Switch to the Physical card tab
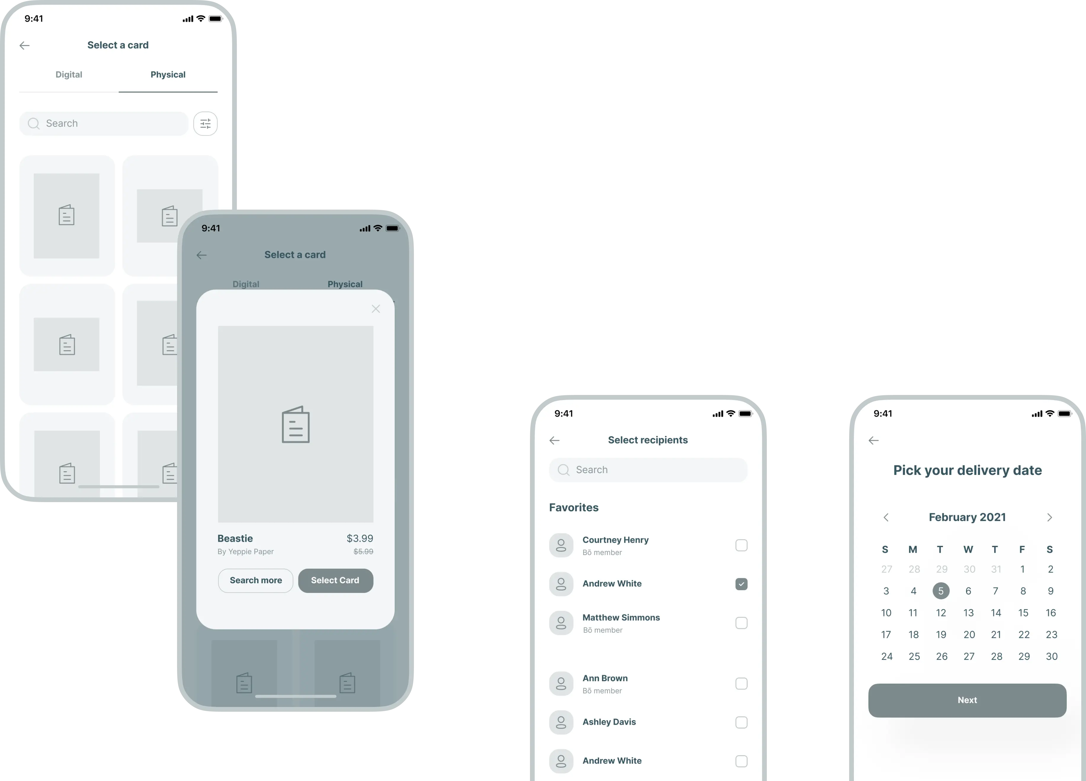This screenshot has height=781, width=1086. point(168,74)
